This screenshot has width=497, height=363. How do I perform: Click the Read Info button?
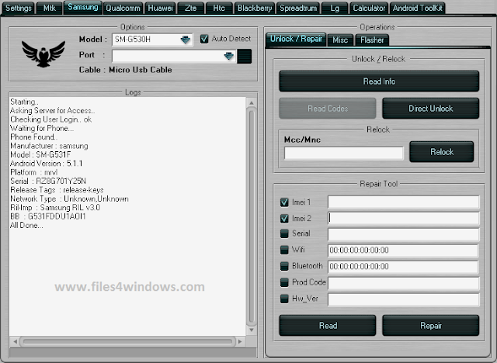(379, 81)
